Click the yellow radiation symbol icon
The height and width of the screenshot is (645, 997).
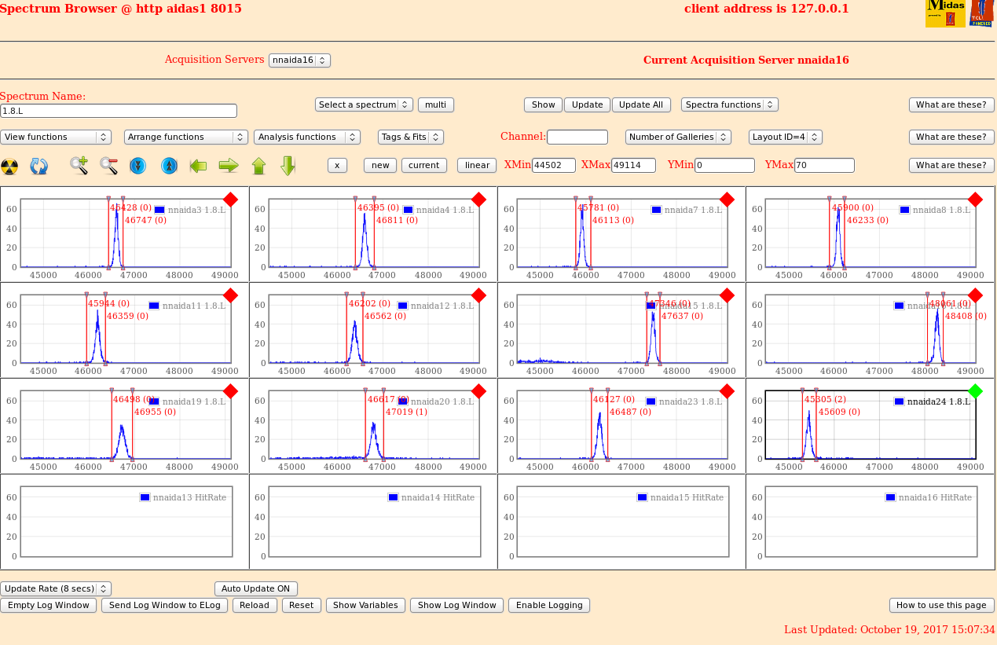9,166
